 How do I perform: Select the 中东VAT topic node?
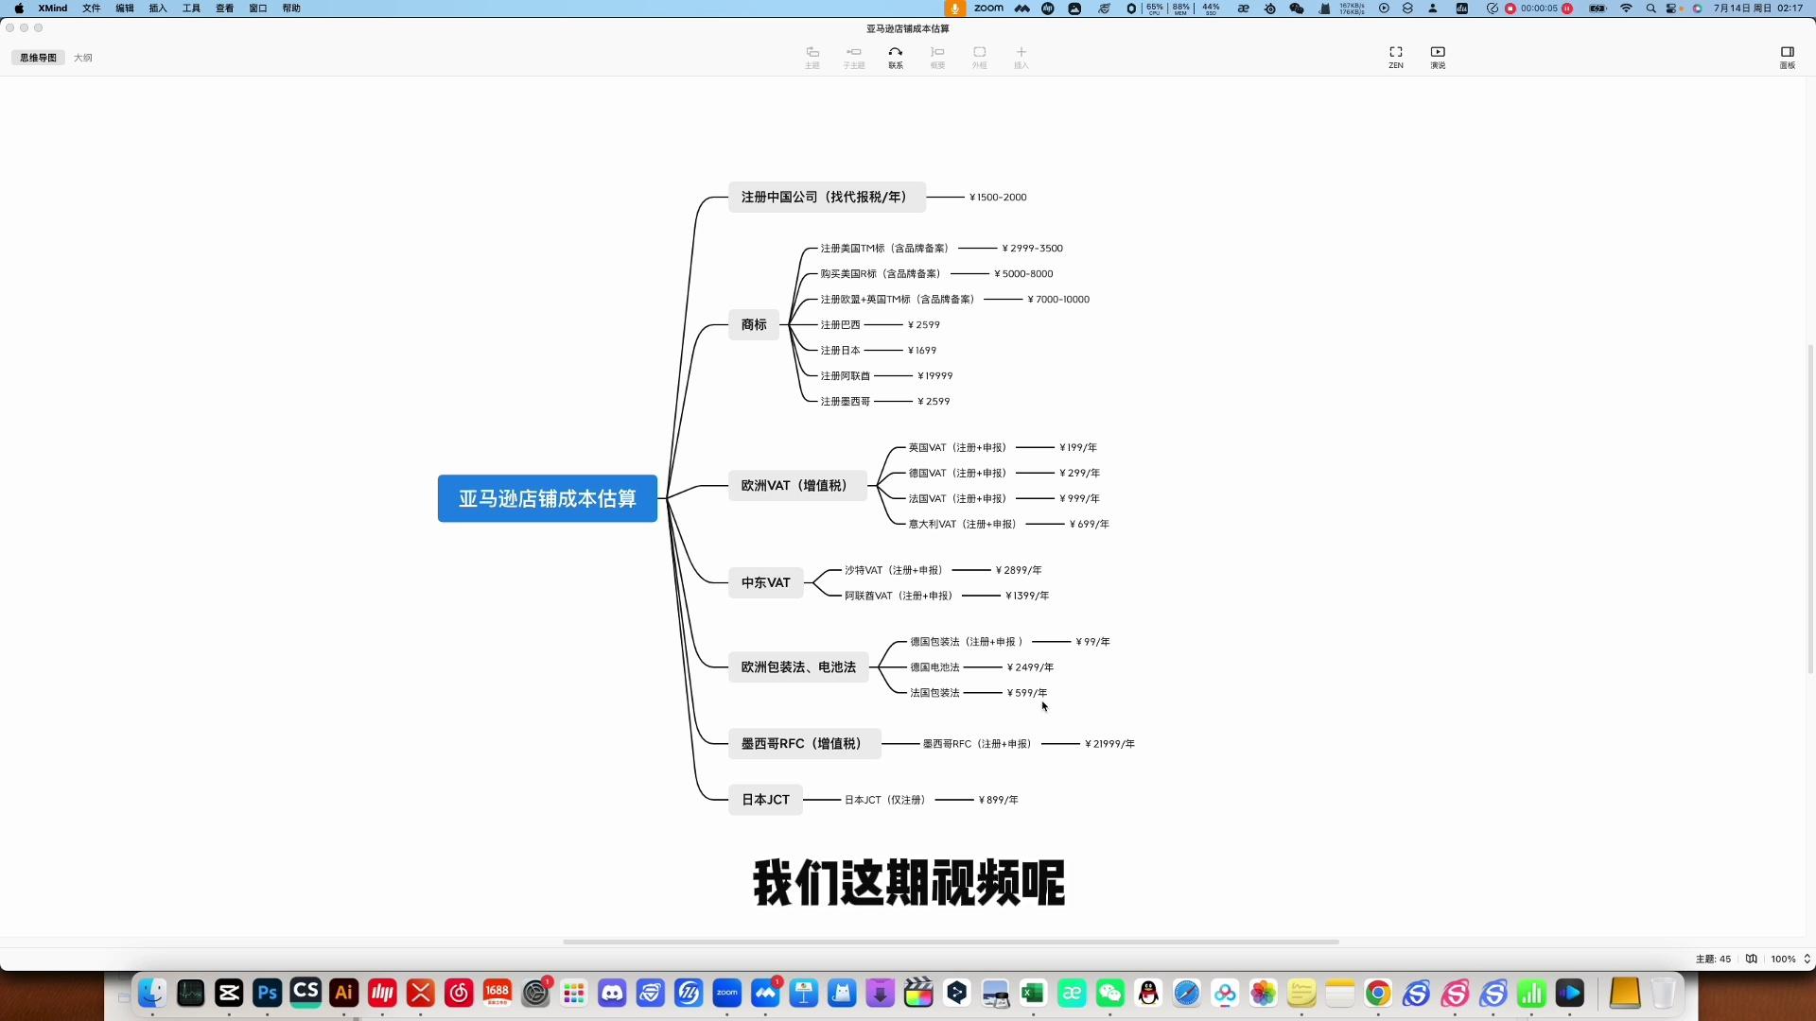pyautogui.click(x=765, y=582)
